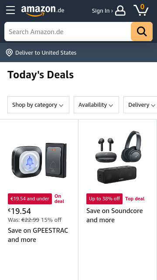Click the orange search magnifier button
Screen dimensions: 157x280
pyautogui.click(x=142, y=31)
